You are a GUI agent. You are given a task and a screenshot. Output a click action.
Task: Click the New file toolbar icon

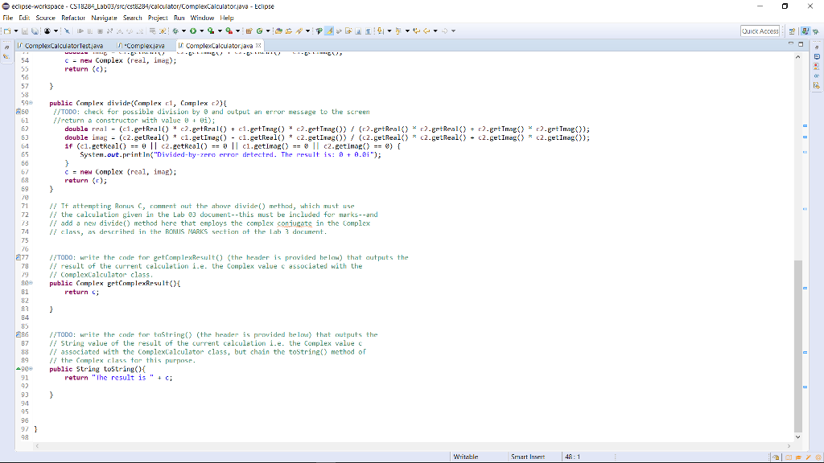(6, 31)
